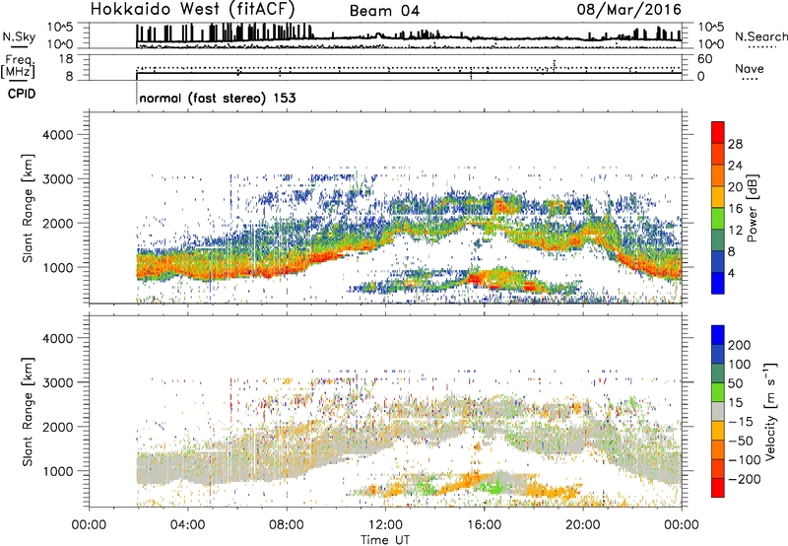The width and height of the screenshot is (788, 546).
Task: Select the 'N.Sky' legend label
Action: point(19,36)
